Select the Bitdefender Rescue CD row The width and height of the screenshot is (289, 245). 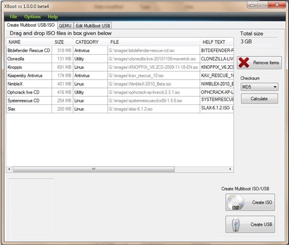tap(120, 51)
